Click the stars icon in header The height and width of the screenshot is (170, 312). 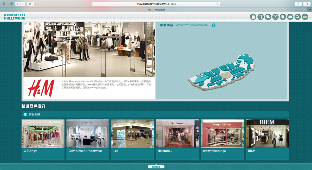[x=275, y=17]
